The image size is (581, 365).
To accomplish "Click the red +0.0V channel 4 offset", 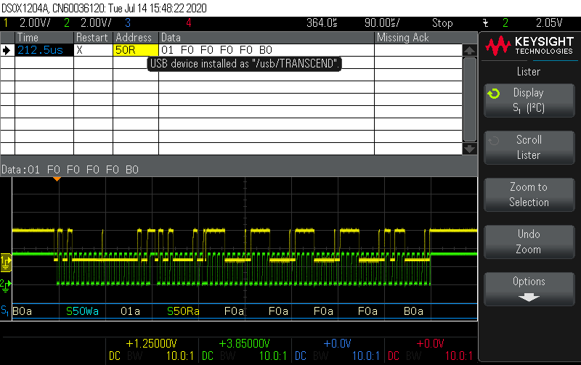I will click(x=430, y=343).
